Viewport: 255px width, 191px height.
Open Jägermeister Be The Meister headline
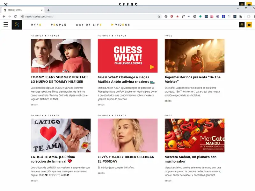(193, 79)
